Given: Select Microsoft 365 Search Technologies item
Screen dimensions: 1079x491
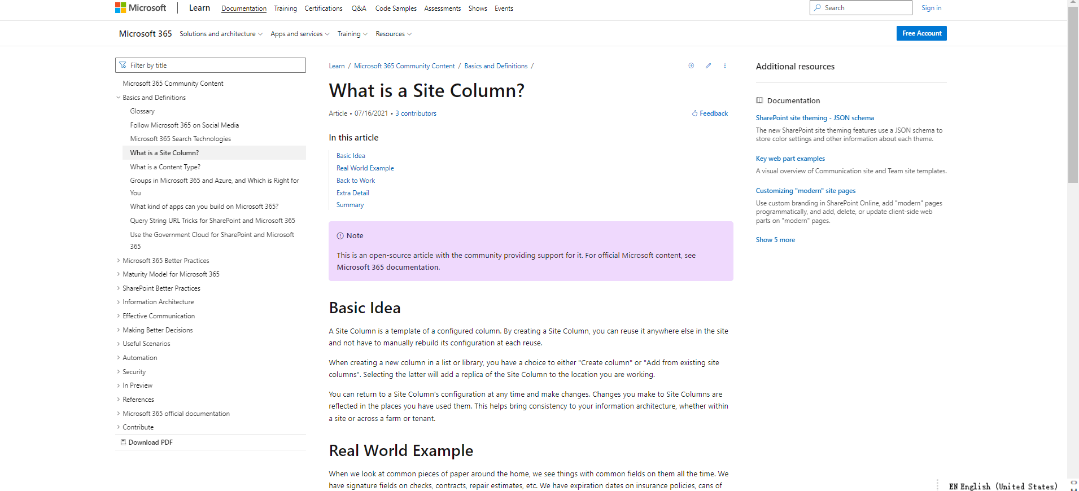Looking at the screenshot, I should tap(180, 139).
